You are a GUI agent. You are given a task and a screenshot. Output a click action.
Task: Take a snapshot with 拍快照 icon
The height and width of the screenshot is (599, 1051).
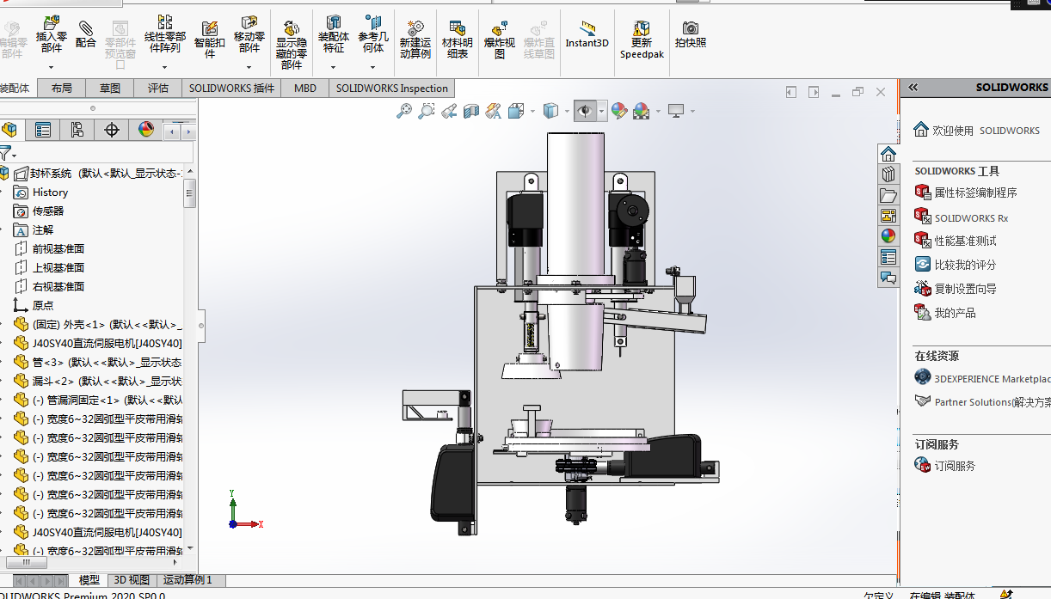[x=691, y=28]
